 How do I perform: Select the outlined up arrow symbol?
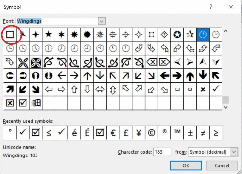click(74, 89)
